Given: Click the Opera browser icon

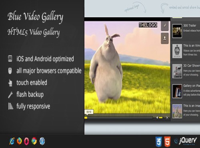Looking at the screenshot, I should click(26, 141).
